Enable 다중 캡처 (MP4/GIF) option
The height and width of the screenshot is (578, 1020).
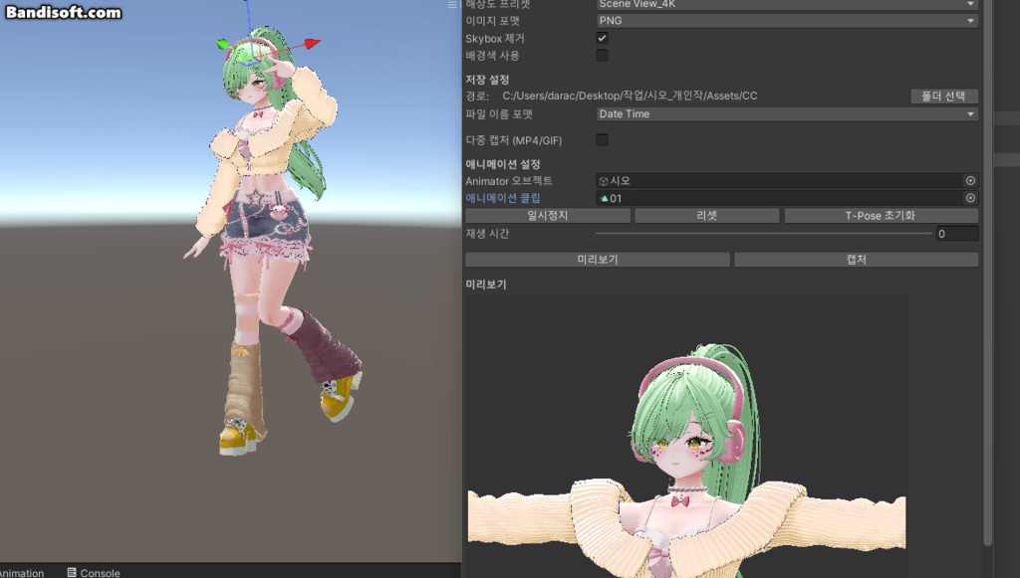pyautogui.click(x=601, y=140)
